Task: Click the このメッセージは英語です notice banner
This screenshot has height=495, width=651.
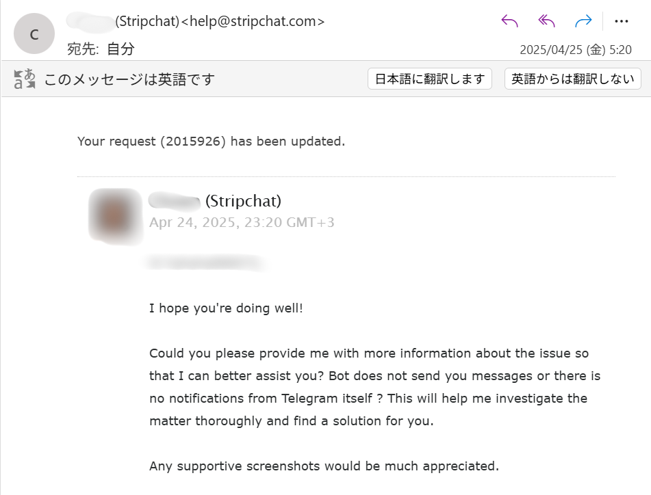Action: point(129,78)
